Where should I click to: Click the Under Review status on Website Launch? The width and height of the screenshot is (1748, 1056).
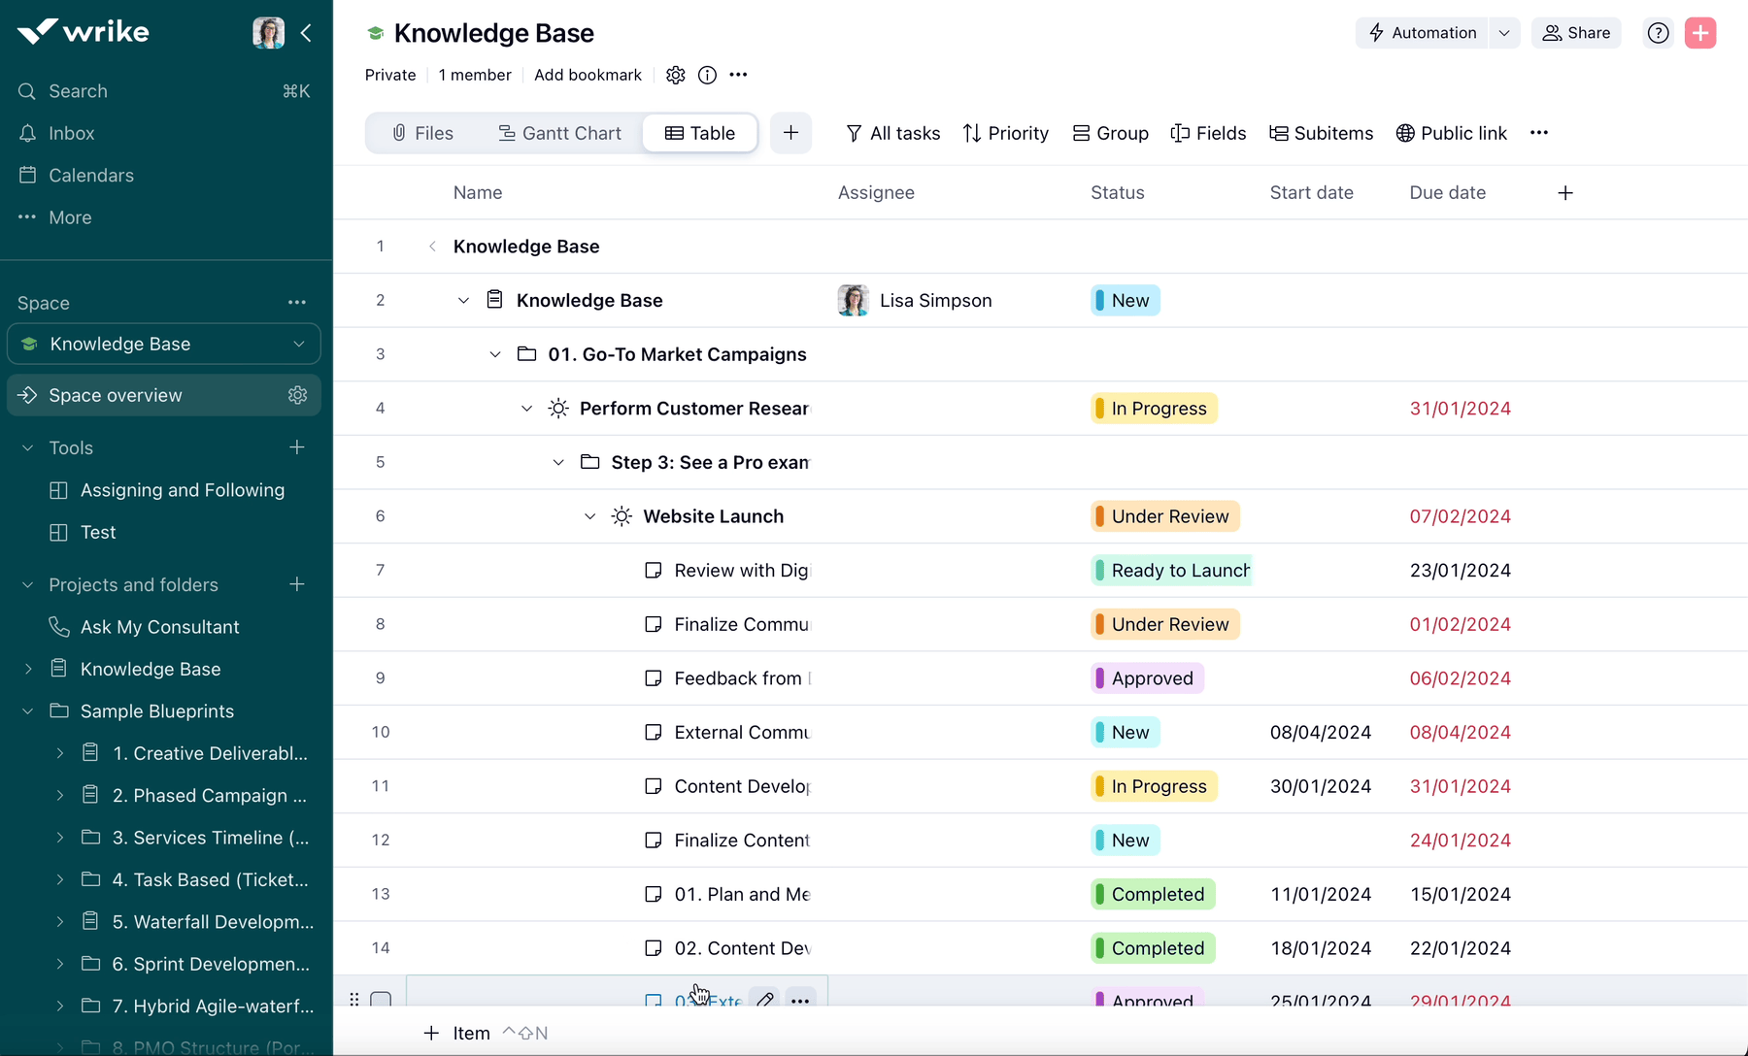tap(1164, 516)
